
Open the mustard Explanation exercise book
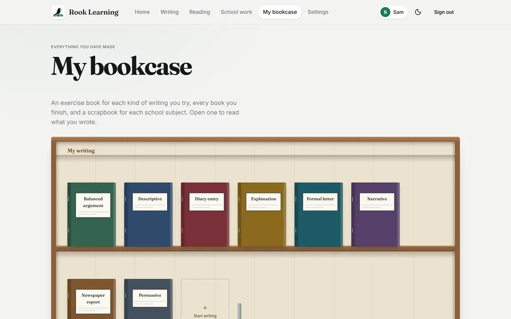(x=262, y=214)
